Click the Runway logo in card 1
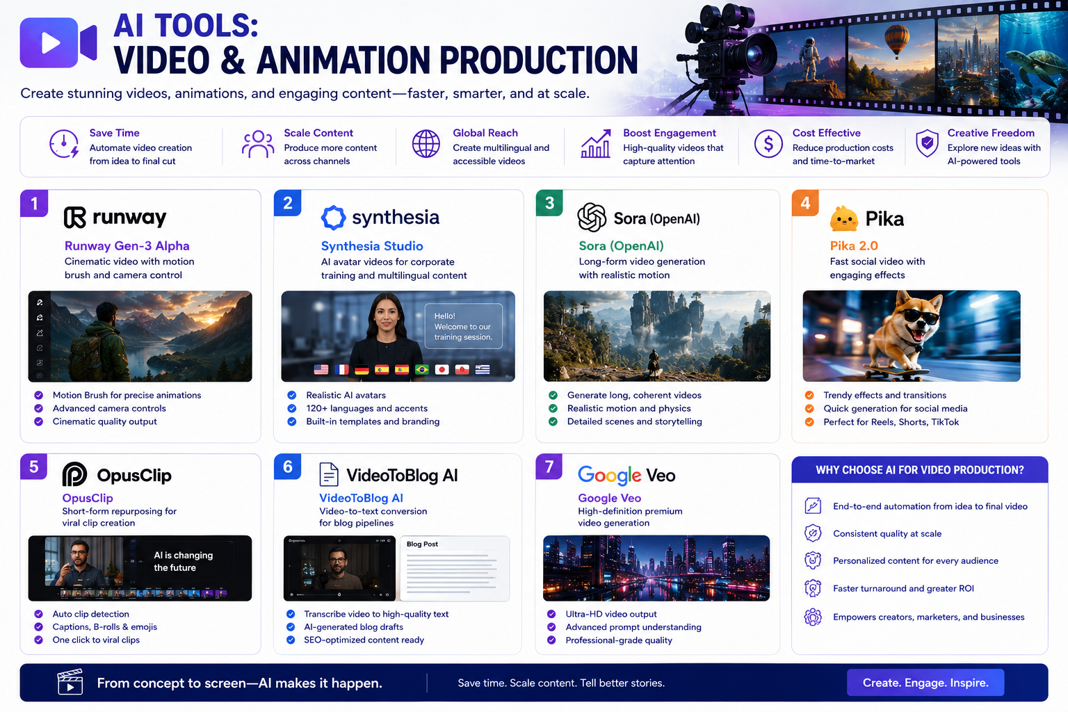 click(x=115, y=218)
